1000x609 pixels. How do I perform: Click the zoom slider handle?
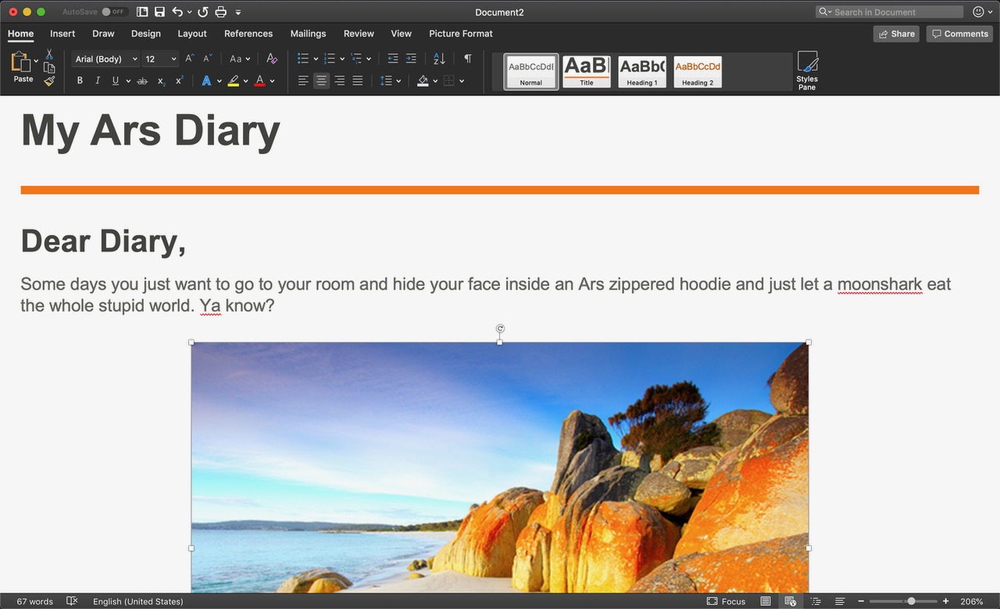pyautogui.click(x=911, y=601)
